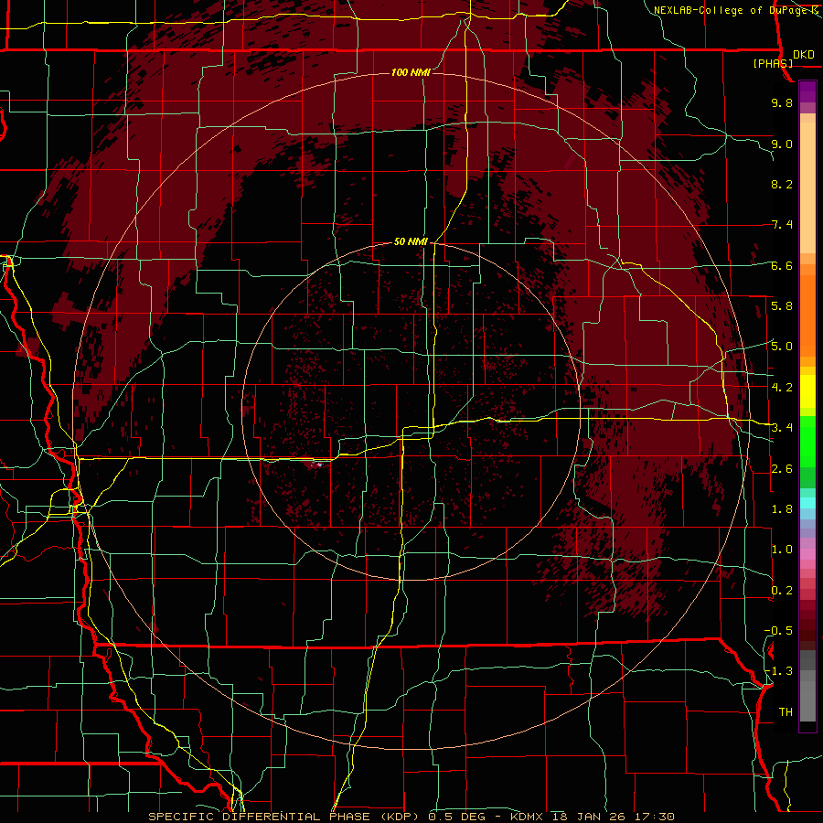Click the cyan segment of the color bar

pyautogui.click(x=807, y=503)
